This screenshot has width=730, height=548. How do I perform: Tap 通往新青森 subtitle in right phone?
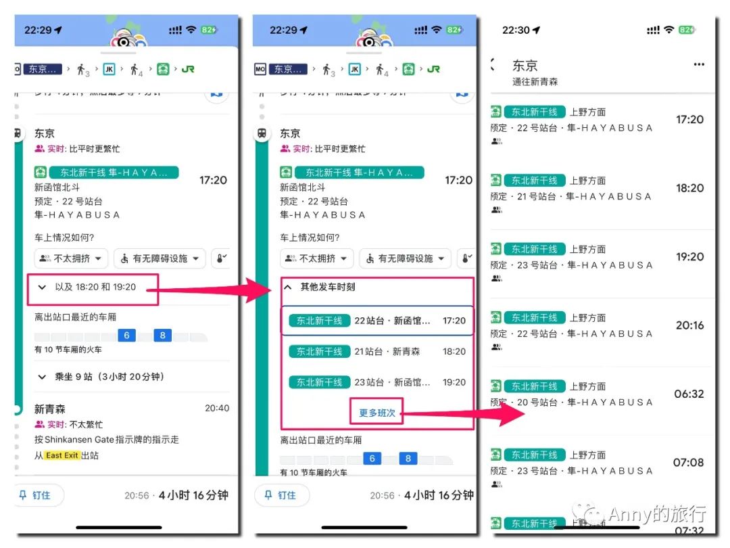click(535, 82)
